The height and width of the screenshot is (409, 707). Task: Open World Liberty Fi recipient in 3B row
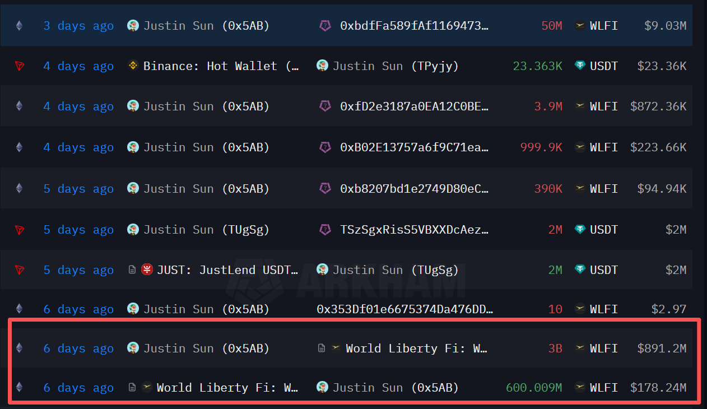point(417,348)
